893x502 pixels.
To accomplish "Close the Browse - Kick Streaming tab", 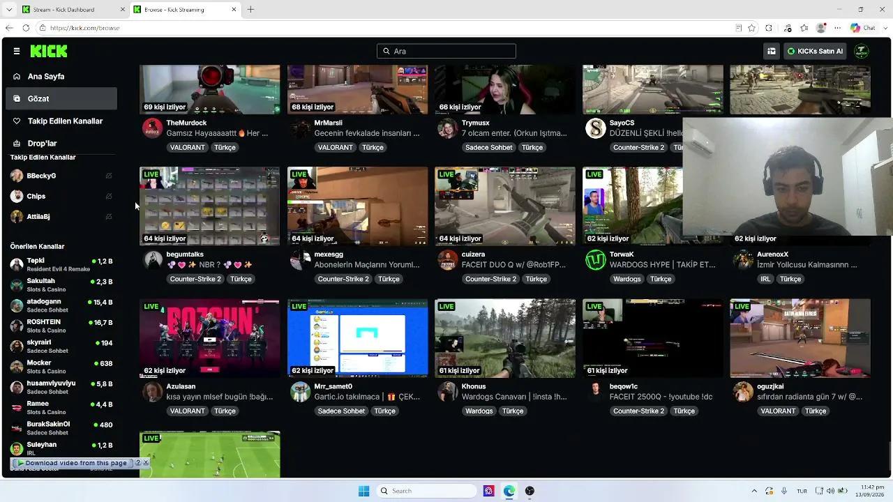I will pos(234,10).
